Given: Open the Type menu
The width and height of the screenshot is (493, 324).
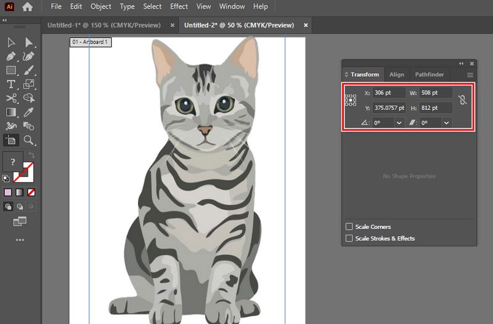Looking at the screenshot, I should point(127,6).
